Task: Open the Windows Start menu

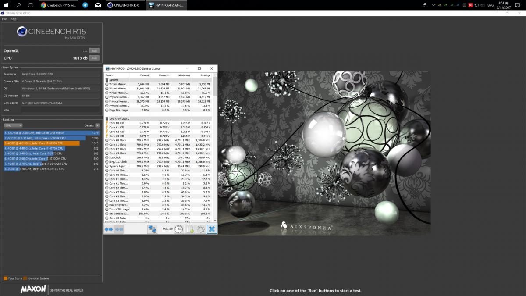Action: click(x=6, y=5)
